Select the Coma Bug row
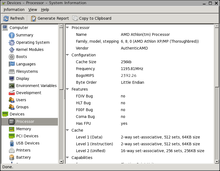Image resolution: width=220 pixels, height=171 pixels. [140, 117]
